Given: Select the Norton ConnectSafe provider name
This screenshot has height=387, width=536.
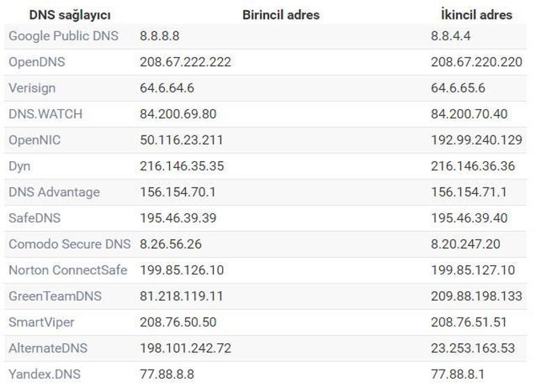Looking at the screenshot, I should pos(68,270).
